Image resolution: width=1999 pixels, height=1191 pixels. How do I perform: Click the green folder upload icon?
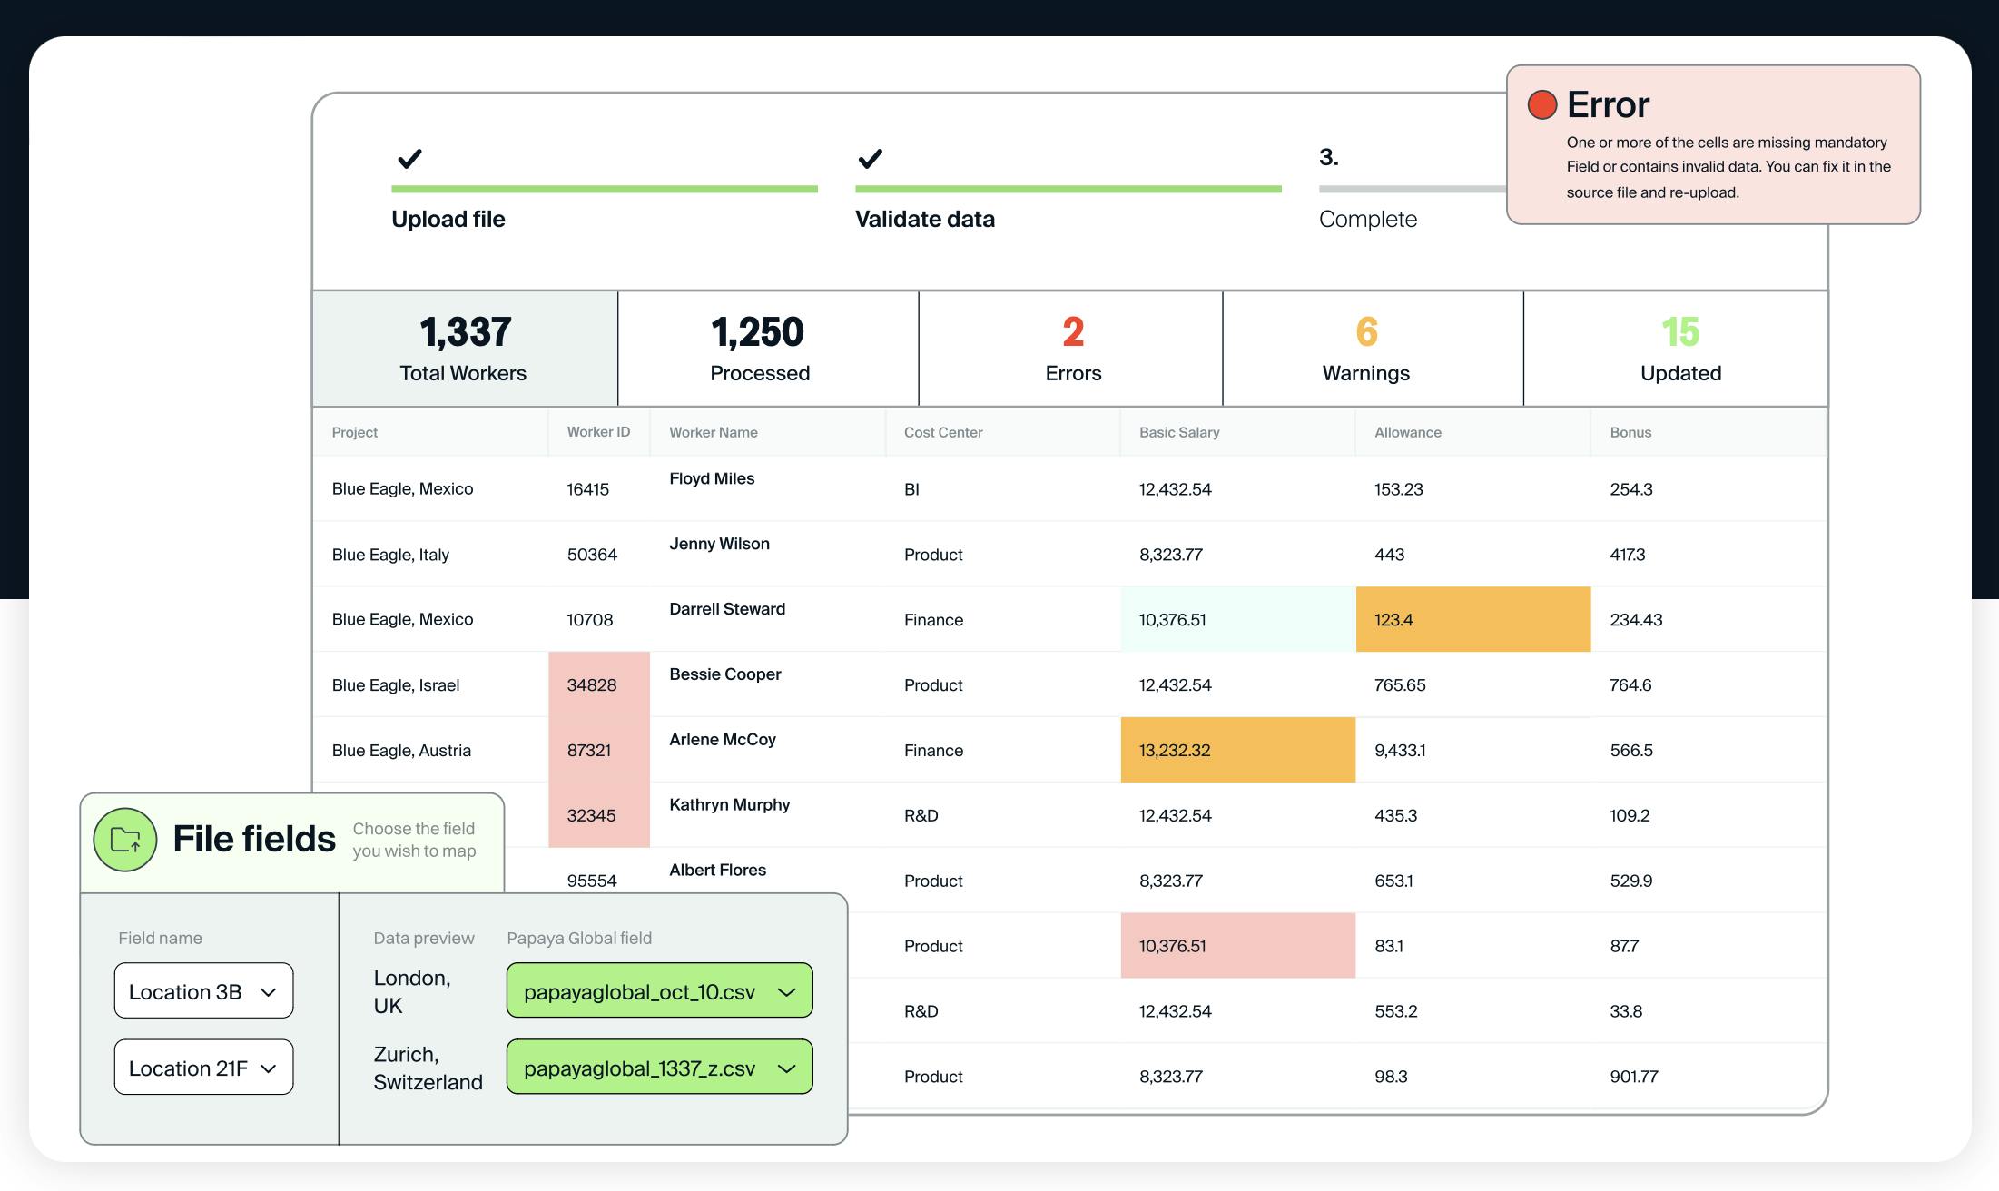125,840
